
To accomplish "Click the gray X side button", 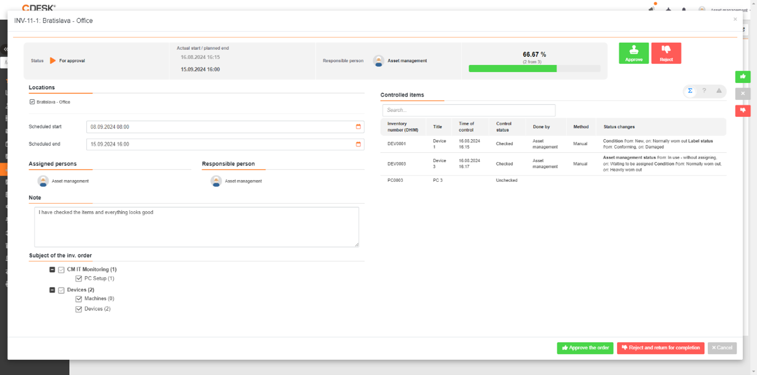I will 743,93.
